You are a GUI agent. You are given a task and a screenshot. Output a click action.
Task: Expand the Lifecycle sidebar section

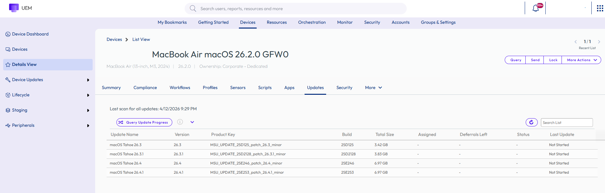pos(88,95)
